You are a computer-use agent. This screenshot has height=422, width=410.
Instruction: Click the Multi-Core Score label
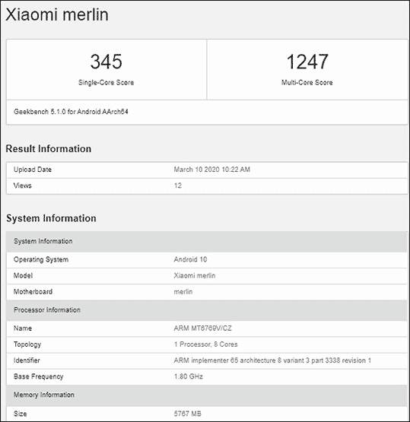pos(307,82)
